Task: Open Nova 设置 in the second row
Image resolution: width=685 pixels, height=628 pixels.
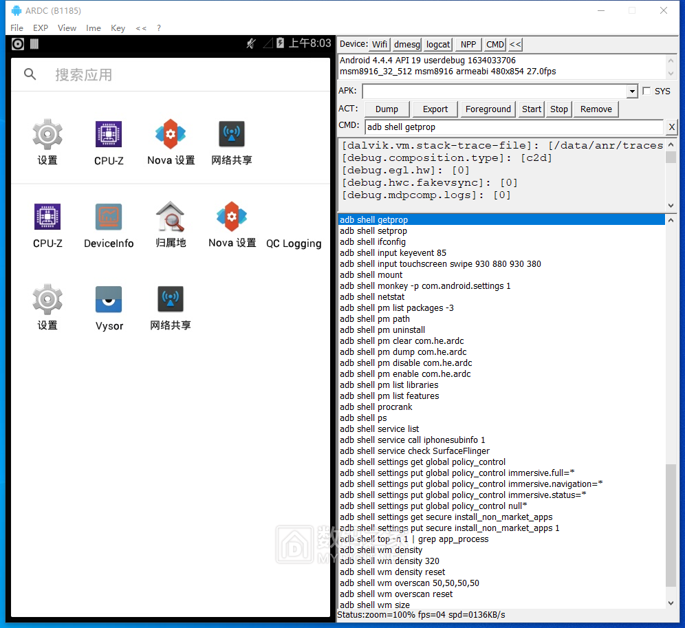Action: (x=232, y=225)
